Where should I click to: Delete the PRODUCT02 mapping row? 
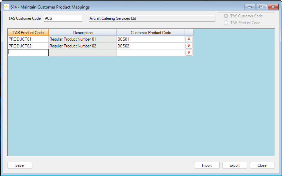[x=189, y=46]
